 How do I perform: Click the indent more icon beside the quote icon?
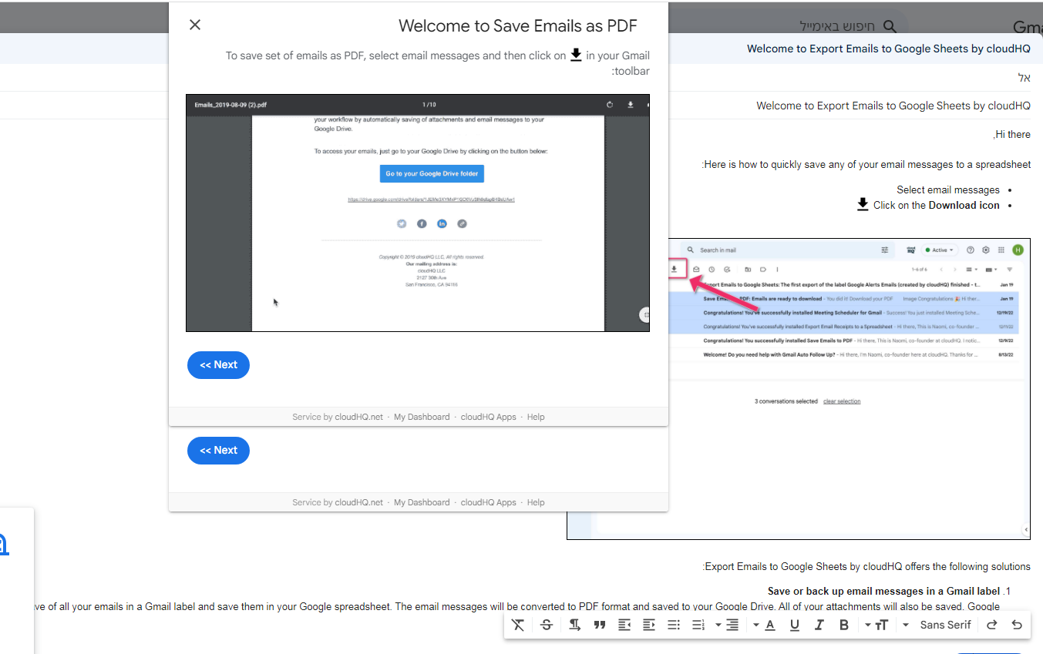coord(624,625)
